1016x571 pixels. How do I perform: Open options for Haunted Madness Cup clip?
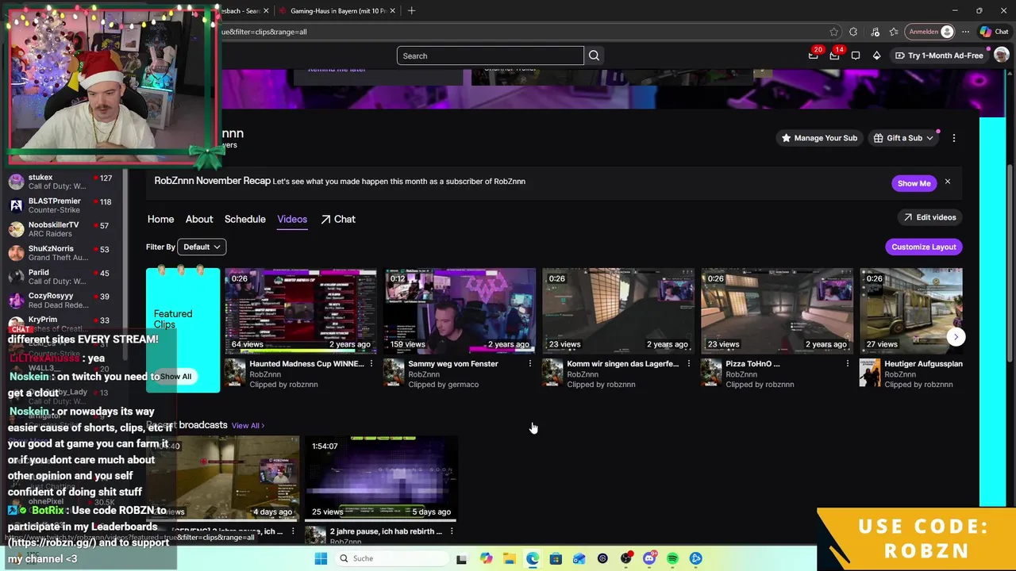pos(371,364)
